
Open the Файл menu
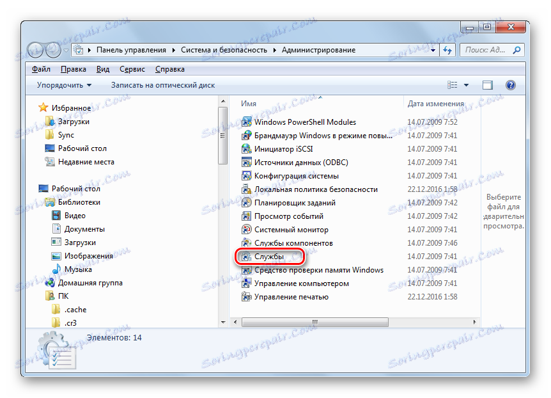tap(41, 69)
